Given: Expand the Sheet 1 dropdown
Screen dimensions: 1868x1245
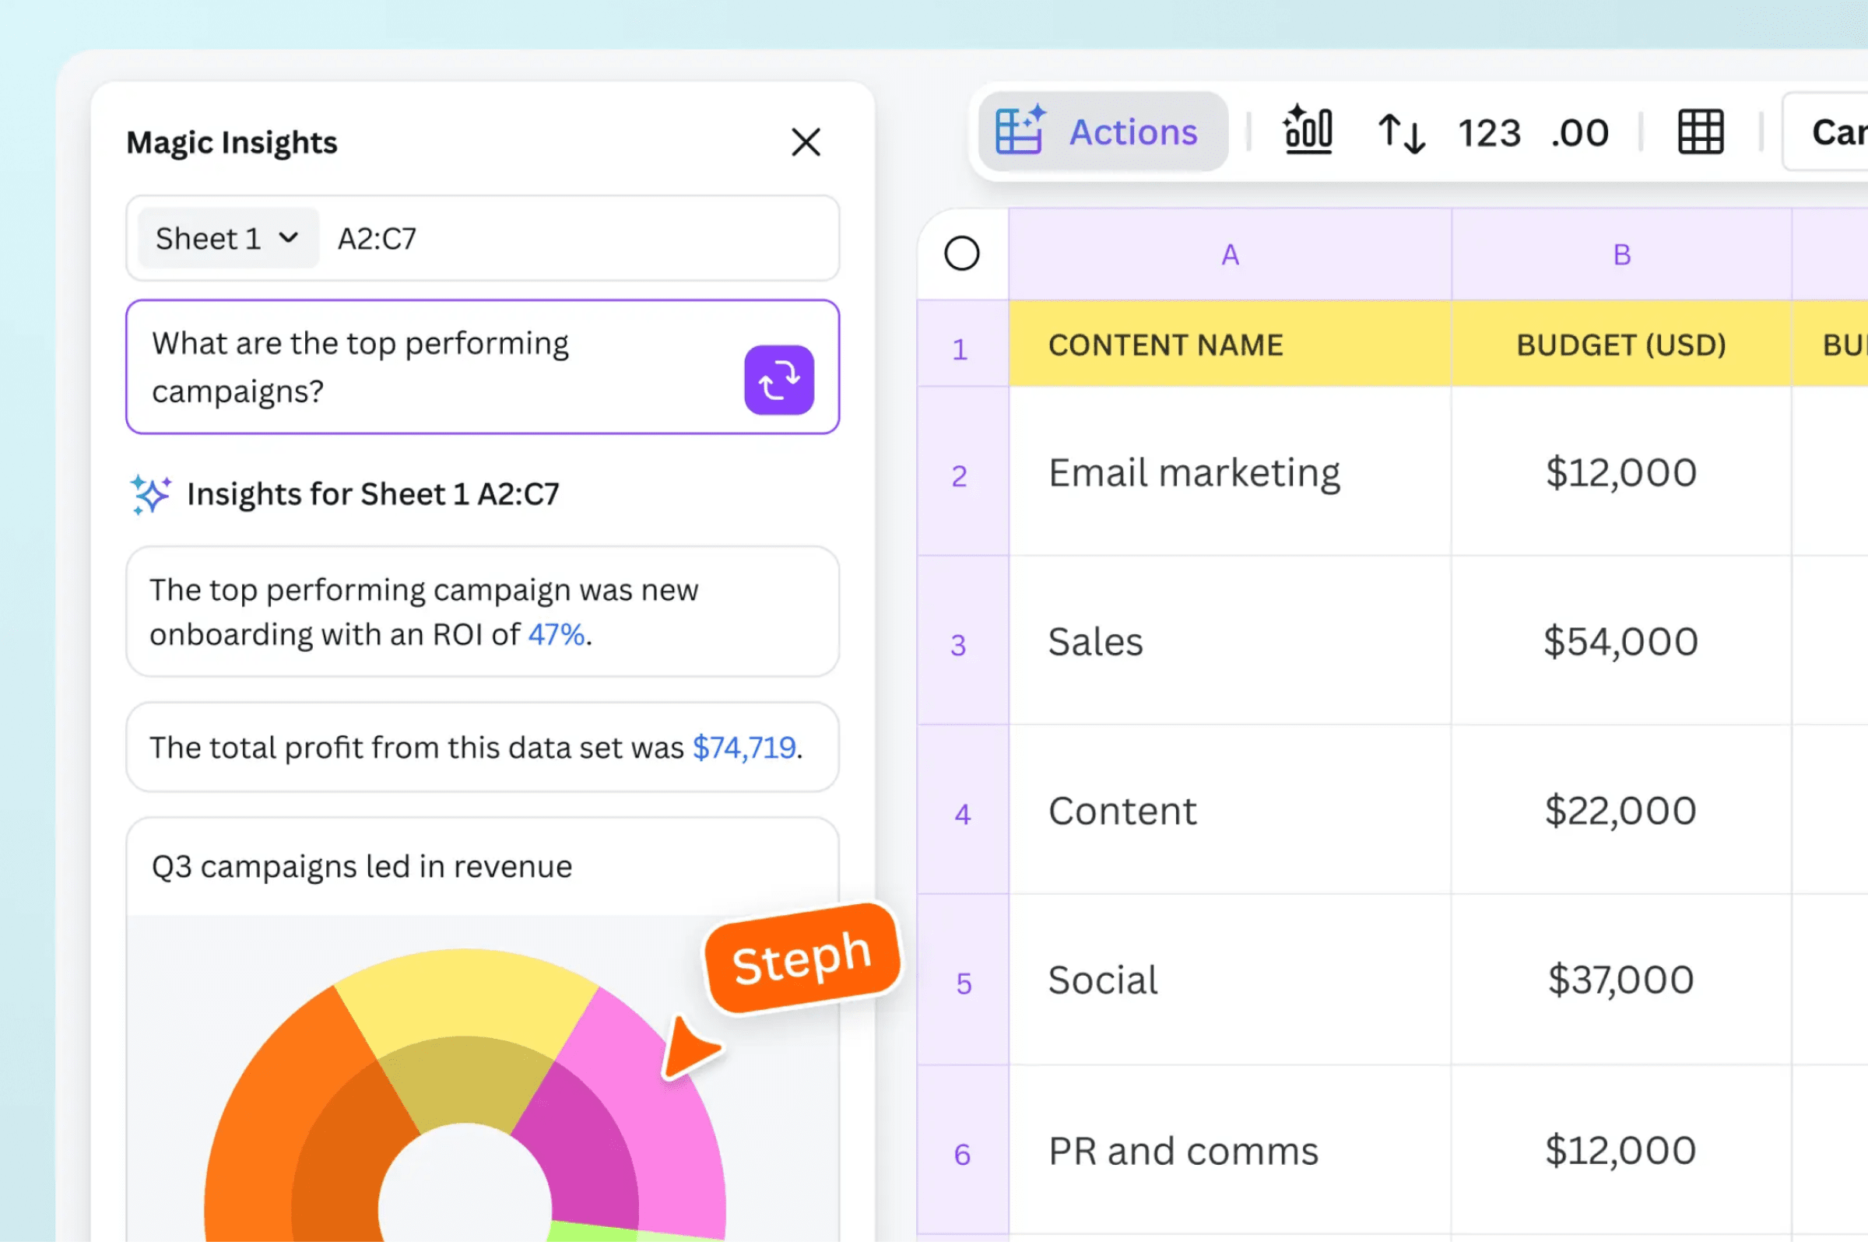Looking at the screenshot, I should pyautogui.click(x=228, y=239).
